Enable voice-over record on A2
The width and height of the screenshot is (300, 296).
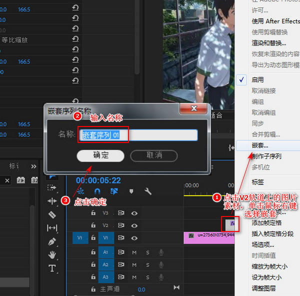click(x=161, y=265)
